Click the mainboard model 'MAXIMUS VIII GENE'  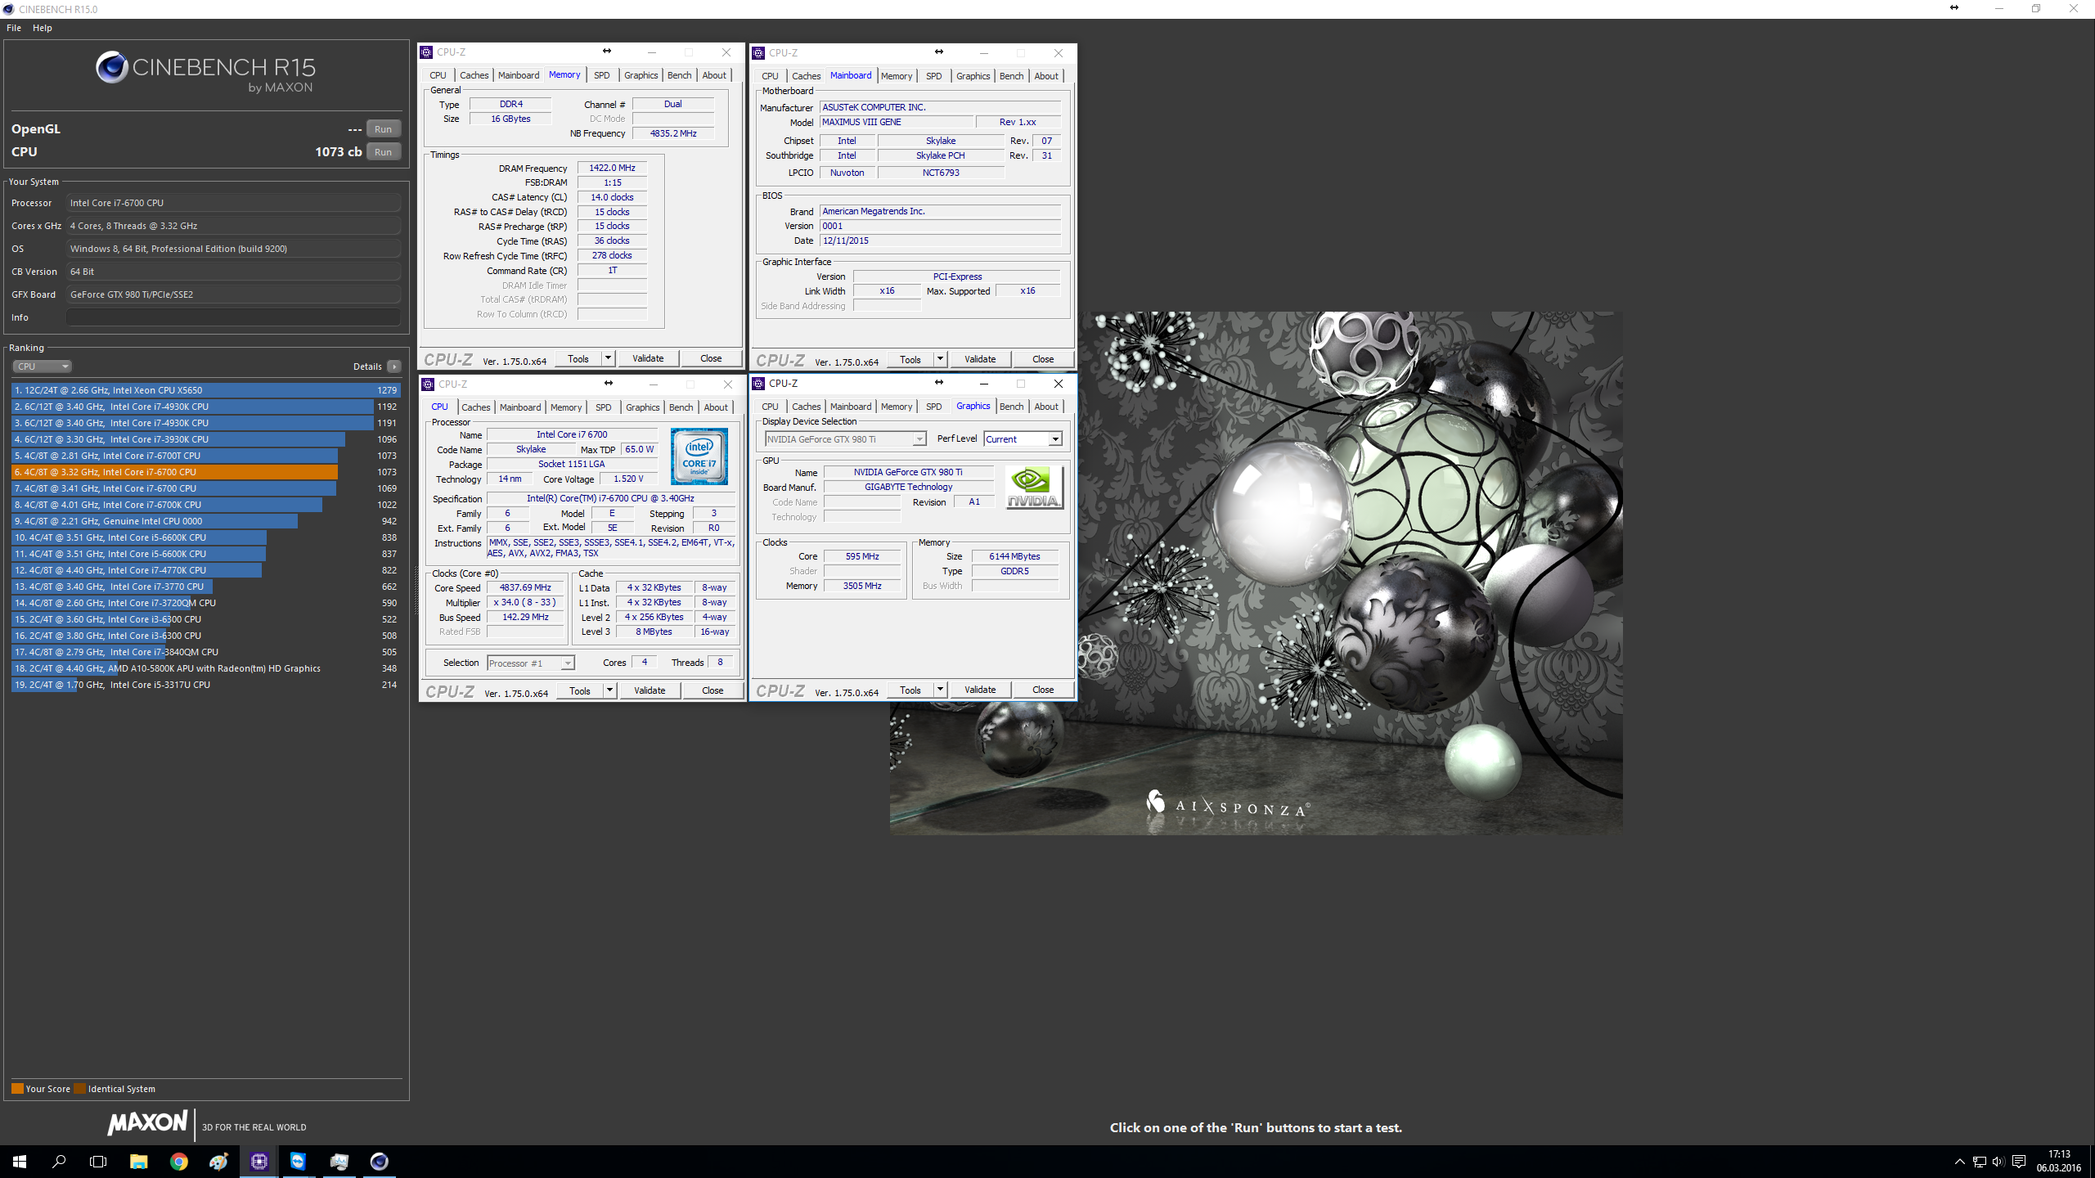point(897,122)
